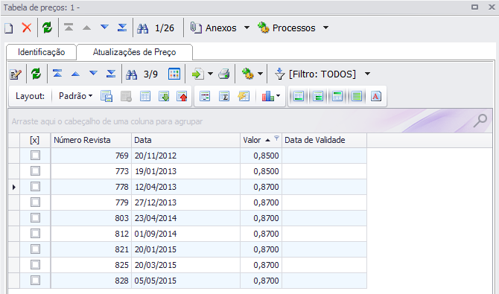Click the delete layout grid icon
Screen dimensions: 499x294
click(x=126, y=96)
